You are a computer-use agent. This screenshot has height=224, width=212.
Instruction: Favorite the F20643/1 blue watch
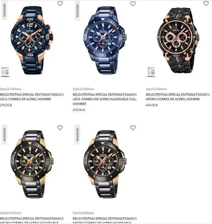pyautogui.click(x=133, y=4)
